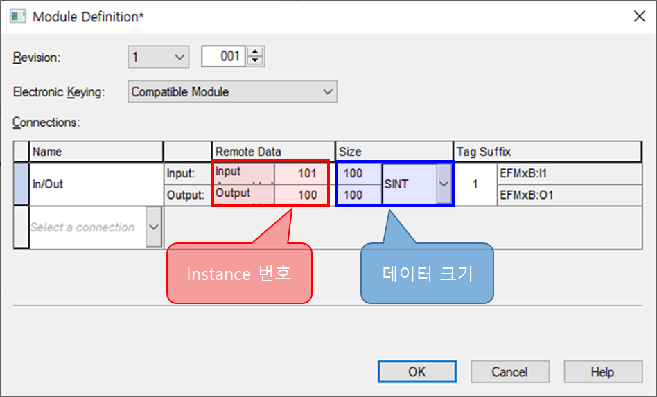657x397 pixels.
Task: Open the 'Select a connection' dropdown
Action: pos(154,227)
